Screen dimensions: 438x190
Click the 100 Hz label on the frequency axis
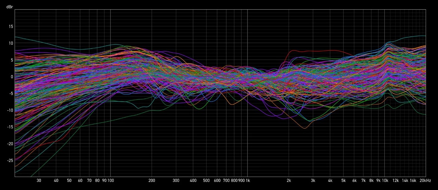tap(110, 180)
